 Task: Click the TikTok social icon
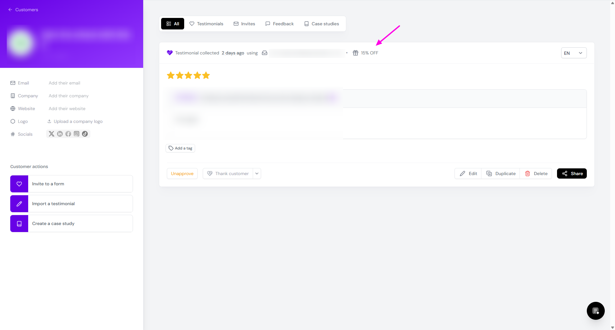85,134
